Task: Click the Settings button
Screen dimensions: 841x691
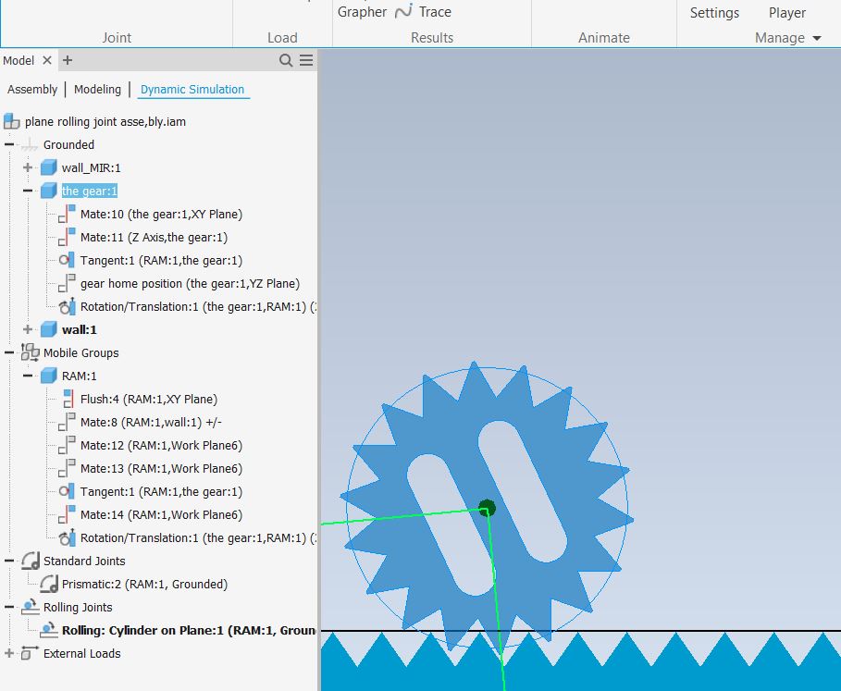Action: (x=714, y=12)
